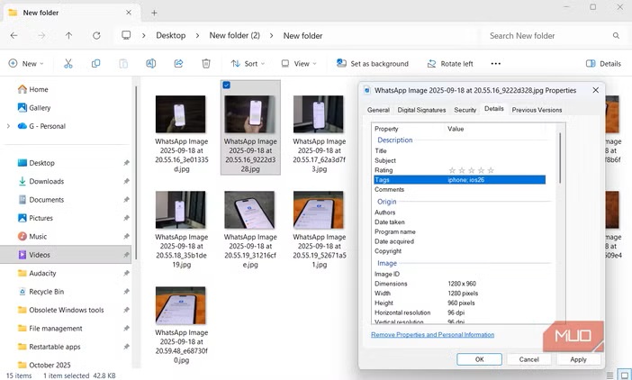
Task: Click the Share icon in toolbar
Action: tap(178, 64)
